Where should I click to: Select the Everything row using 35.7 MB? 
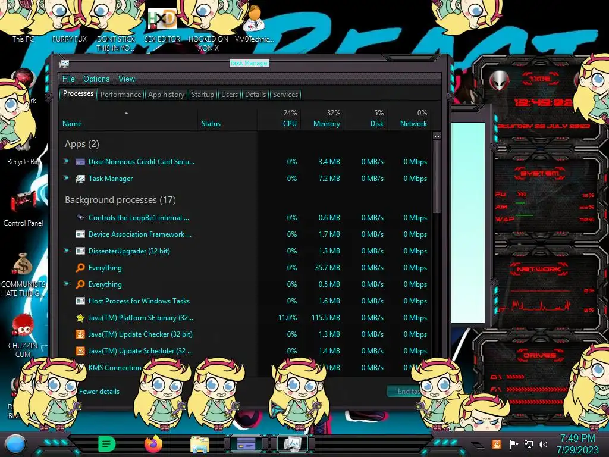[245, 268]
